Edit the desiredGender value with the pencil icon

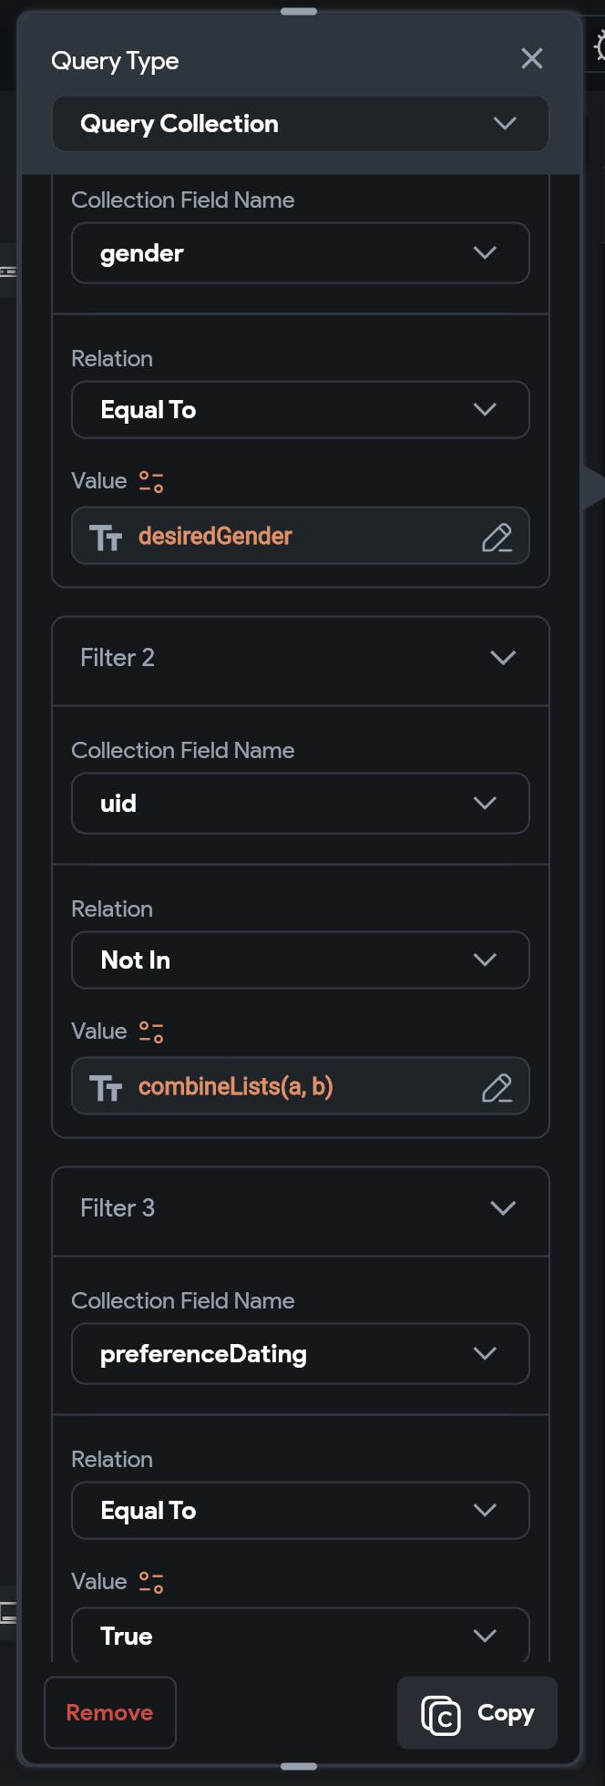[497, 537]
